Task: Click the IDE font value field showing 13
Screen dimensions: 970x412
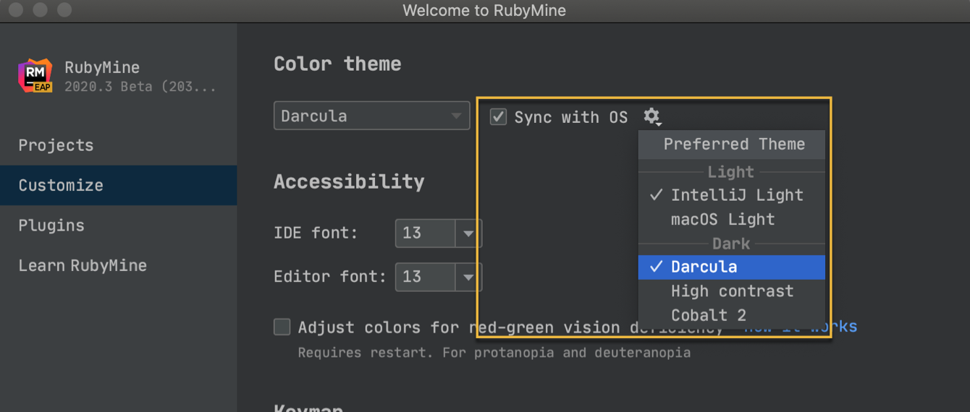Action: click(x=426, y=233)
